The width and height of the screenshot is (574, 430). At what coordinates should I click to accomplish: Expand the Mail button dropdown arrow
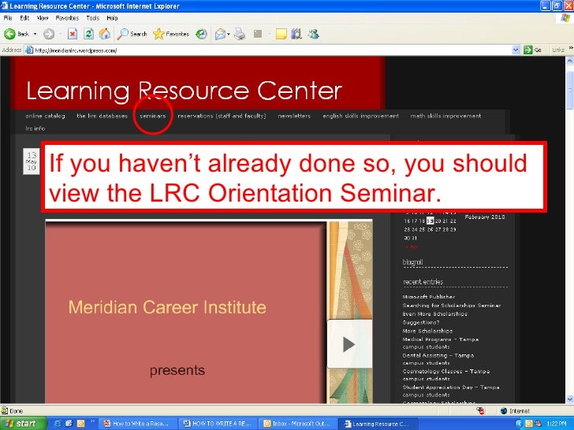tap(229, 34)
